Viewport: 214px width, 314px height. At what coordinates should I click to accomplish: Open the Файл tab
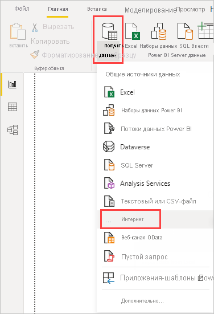[22, 9]
